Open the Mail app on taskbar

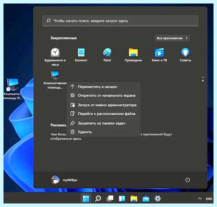146,199
